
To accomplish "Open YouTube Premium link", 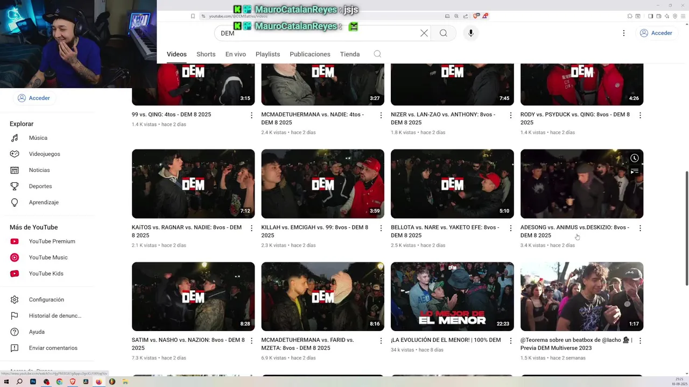I will coord(52,241).
